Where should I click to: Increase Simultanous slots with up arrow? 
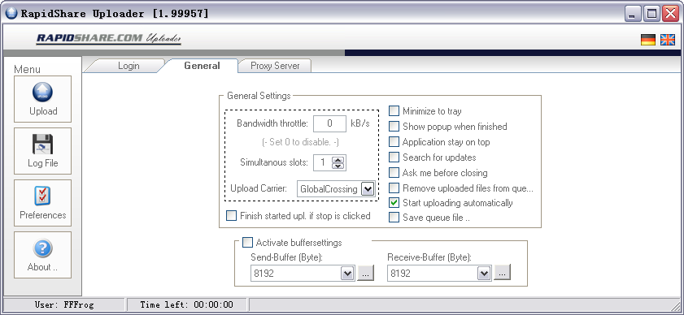tap(338, 159)
